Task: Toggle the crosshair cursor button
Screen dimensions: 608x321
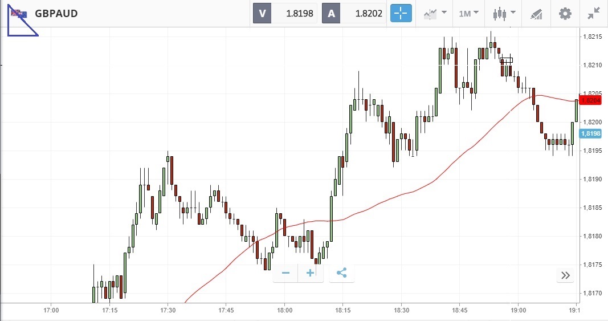Action: point(401,13)
